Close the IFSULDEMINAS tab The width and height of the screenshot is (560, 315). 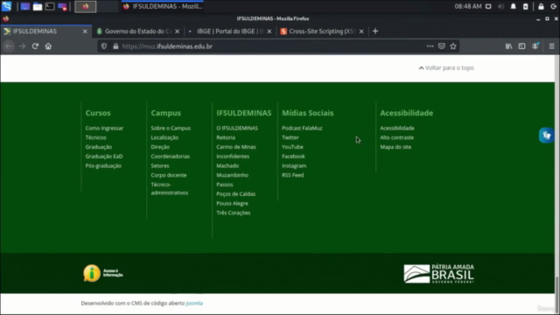tap(85, 31)
